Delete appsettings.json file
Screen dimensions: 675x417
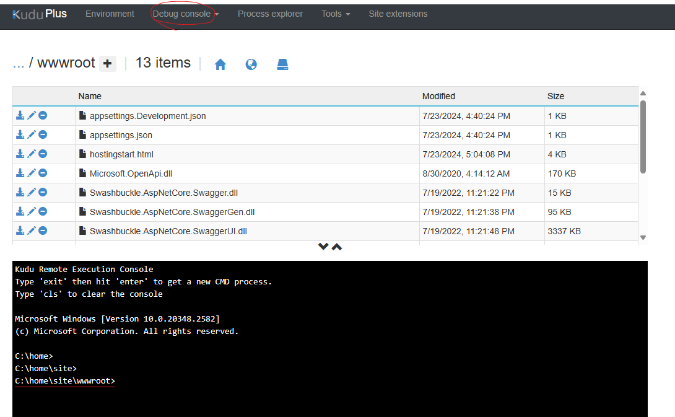pos(43,135)
